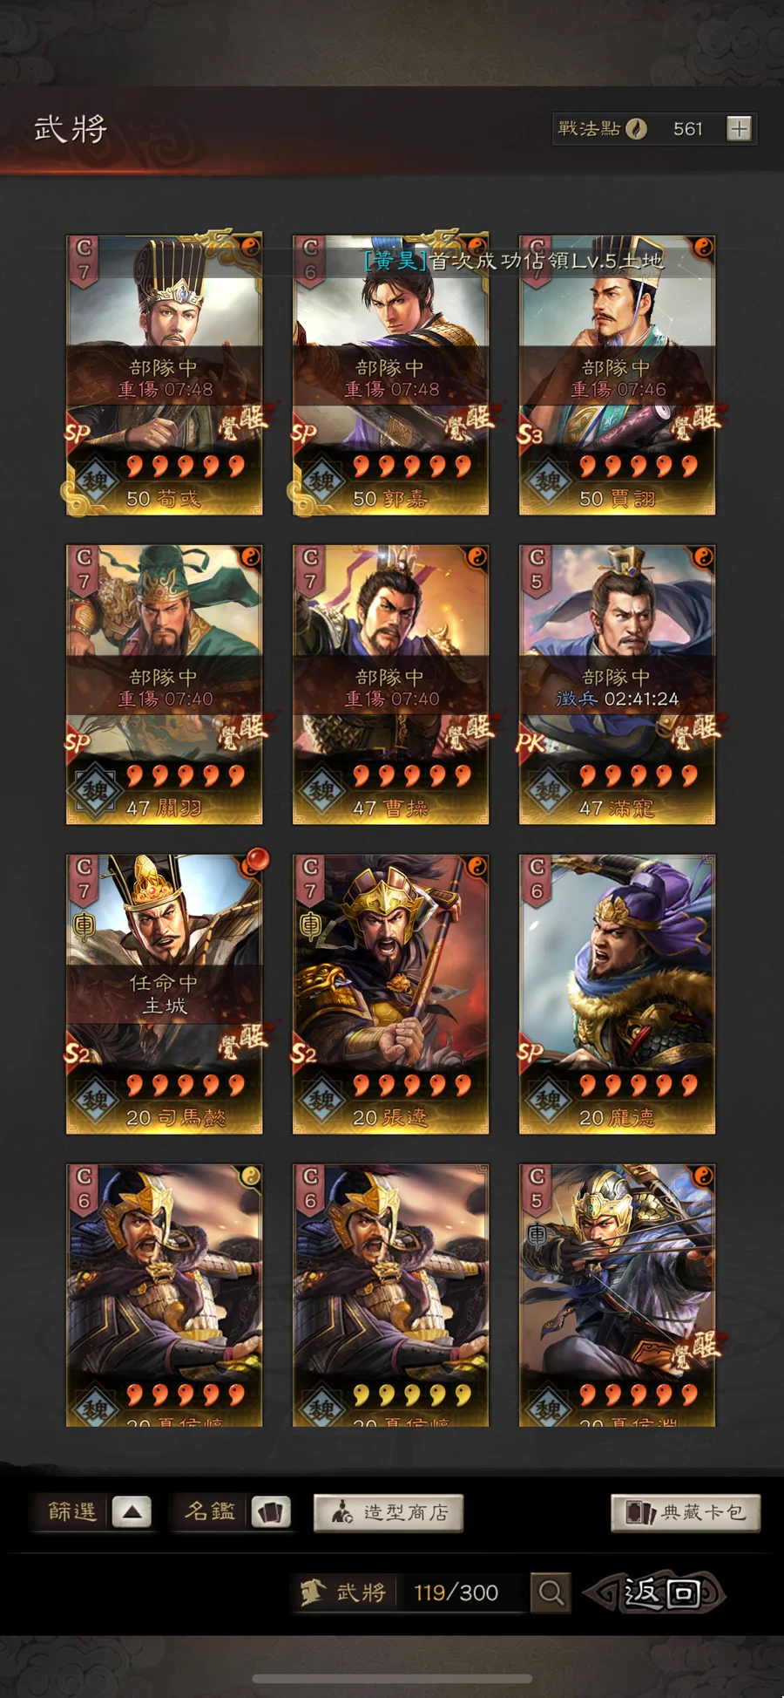Select the 荀彧 general card
The width and height of the screenshot is (784, 1698).
click(x=164, y=374)
